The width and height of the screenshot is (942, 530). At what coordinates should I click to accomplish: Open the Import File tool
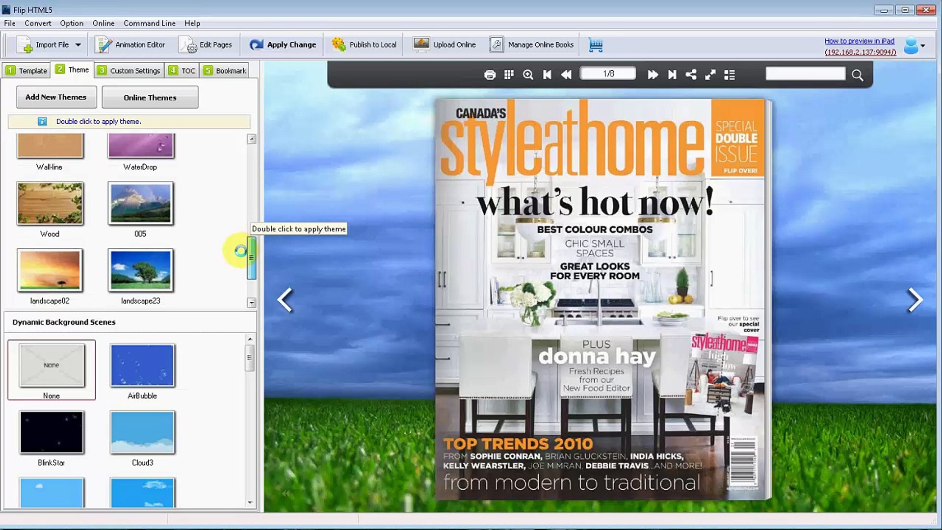pyautogui.click(x=43, y=45)
